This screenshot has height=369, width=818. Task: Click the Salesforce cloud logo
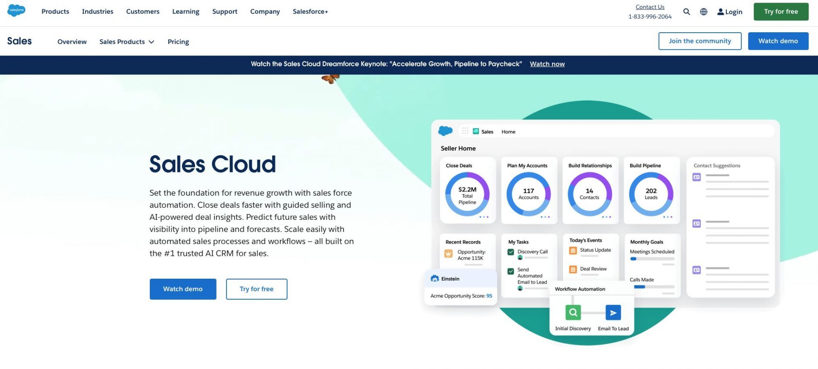16,10
